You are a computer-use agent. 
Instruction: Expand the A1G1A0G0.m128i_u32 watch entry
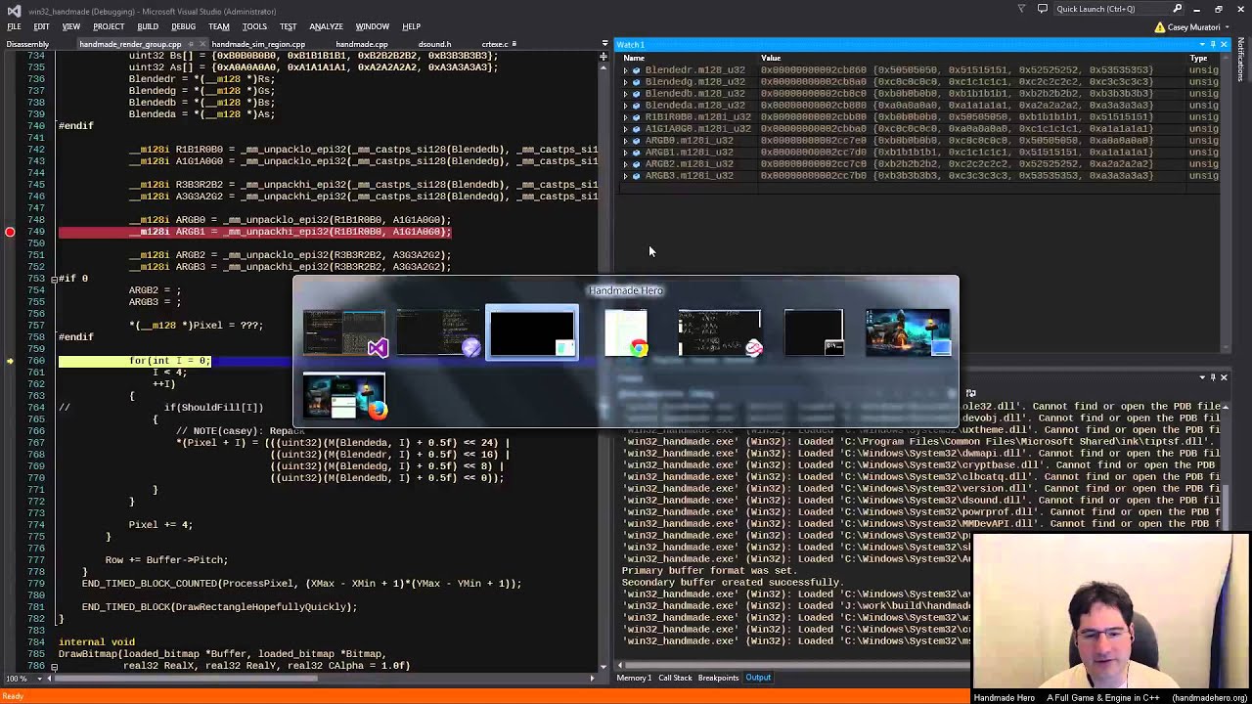pyautogui.click(x=626, y=129)
